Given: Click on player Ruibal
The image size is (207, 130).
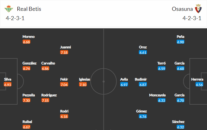Looking at the screenshot, I should coord(27,122).
